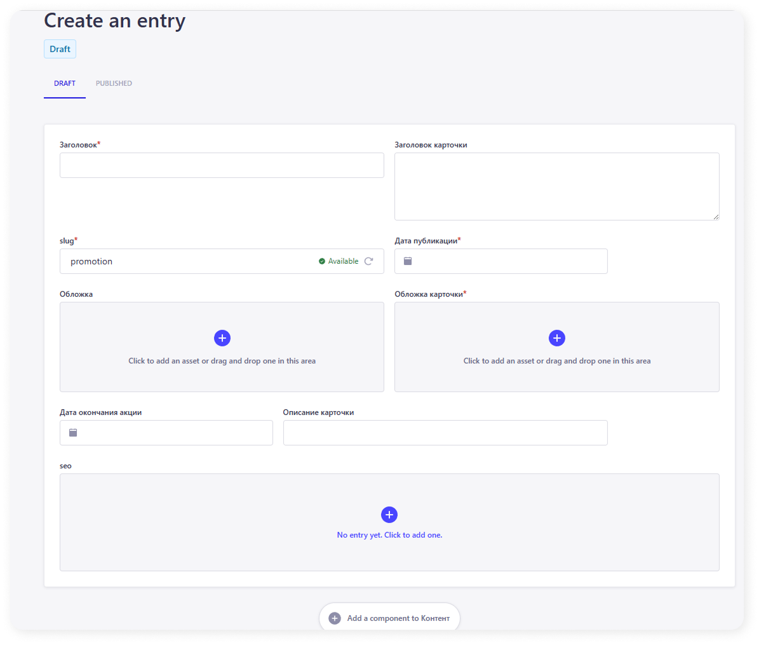The image size is (759, 645).
Task: Click calendar icon in Дата публикации field
Action: click(x=408, y=261)
